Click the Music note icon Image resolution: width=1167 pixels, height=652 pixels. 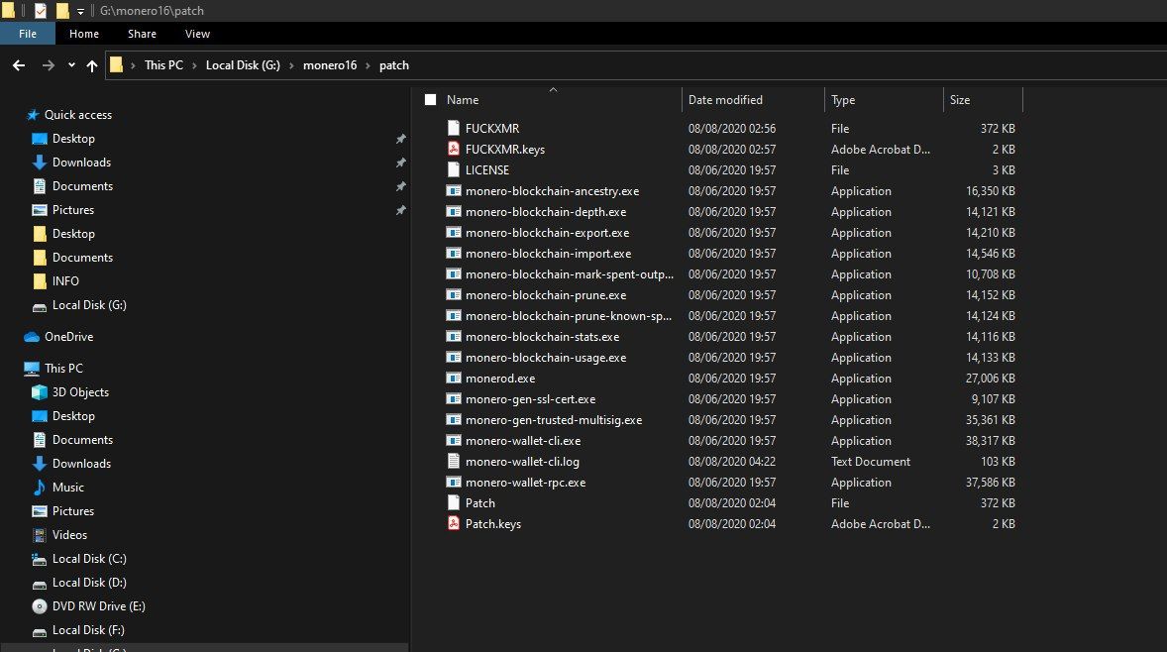(40, 488)
